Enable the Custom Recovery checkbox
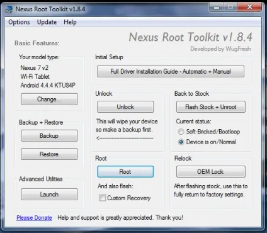 (x=103, y=198)
